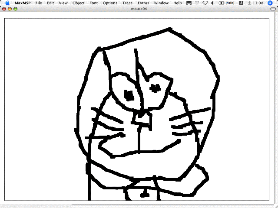Open the View menu
The image size is (278, 208).
click(x=63, y=3)
